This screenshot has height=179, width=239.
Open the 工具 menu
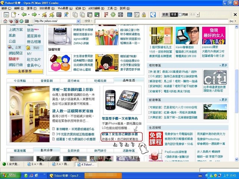tap(112, 8)
